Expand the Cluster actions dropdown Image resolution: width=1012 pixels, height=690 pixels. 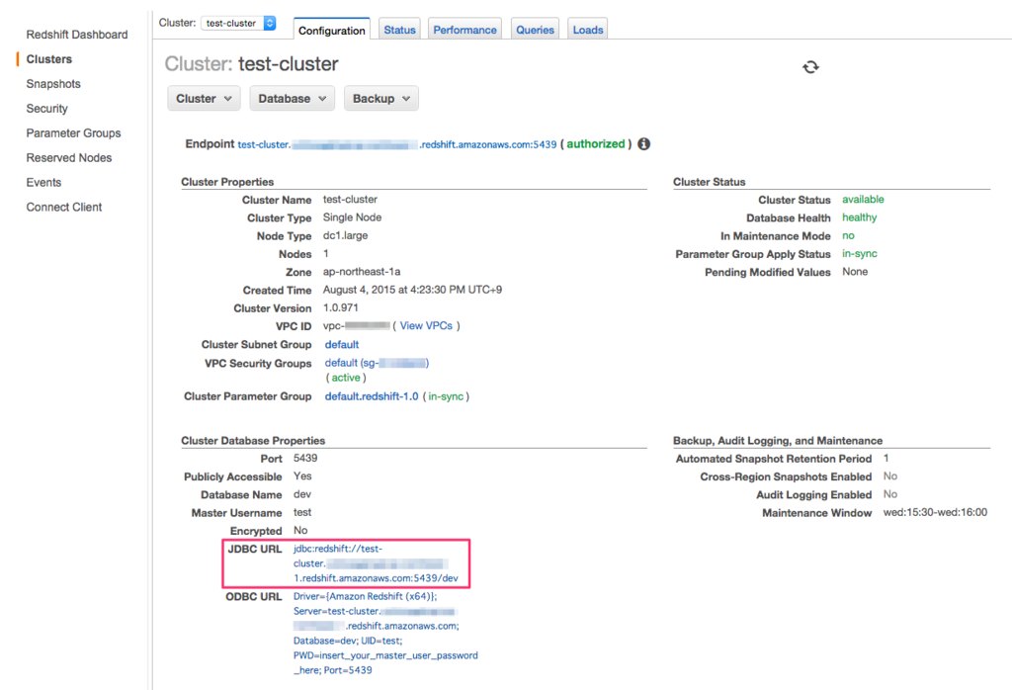pos(204,99)
